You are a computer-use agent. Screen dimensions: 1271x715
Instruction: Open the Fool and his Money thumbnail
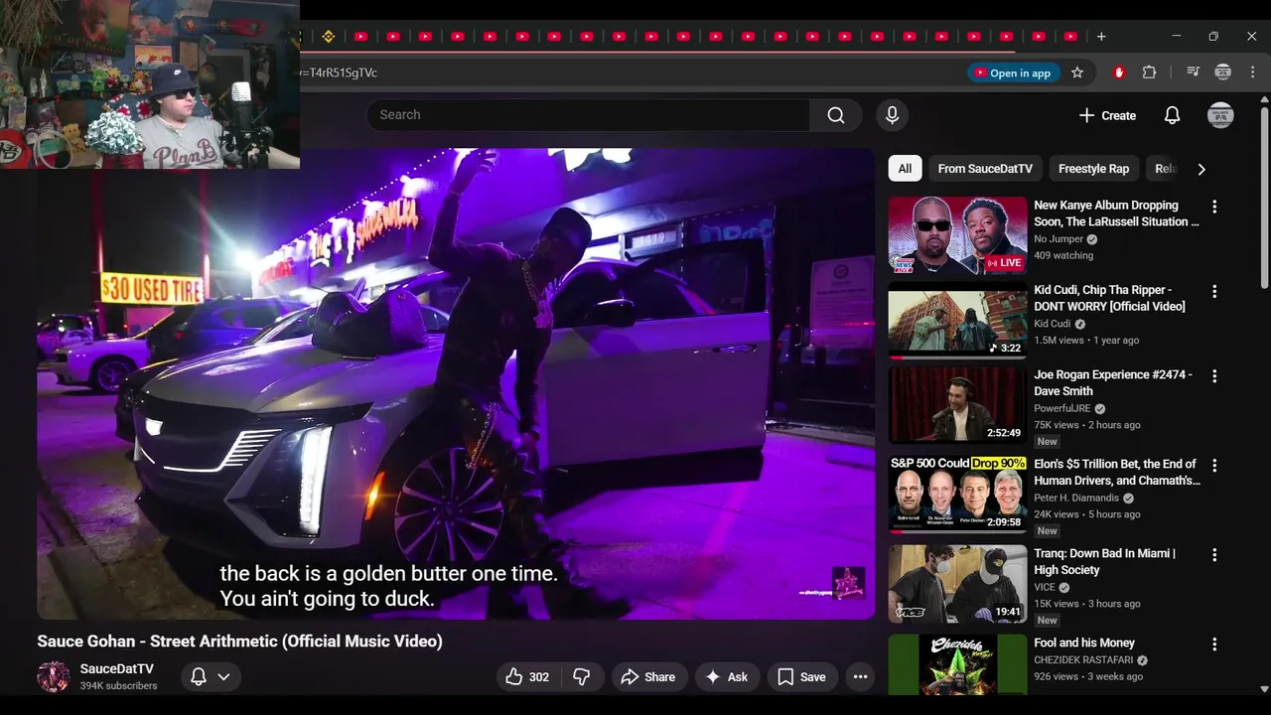(957, 664)
